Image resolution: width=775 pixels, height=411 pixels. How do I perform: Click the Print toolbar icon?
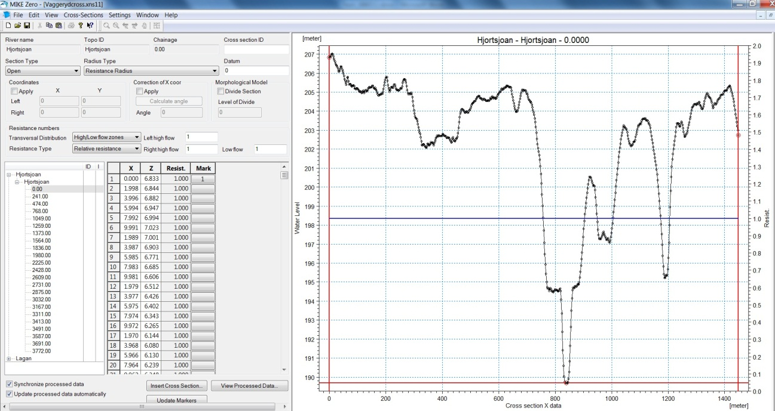tap(71, 26)
